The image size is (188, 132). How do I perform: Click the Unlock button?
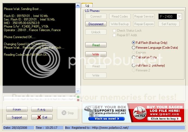(x=96, y=32)
